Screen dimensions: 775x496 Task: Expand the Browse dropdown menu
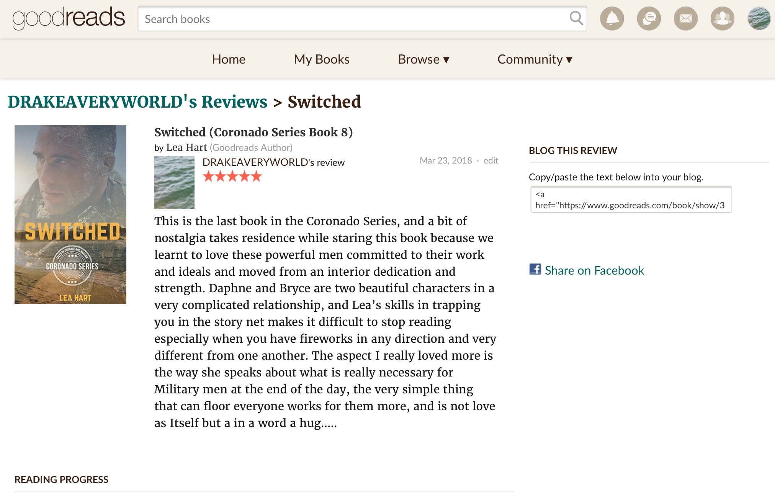click(x=423, y=59)
